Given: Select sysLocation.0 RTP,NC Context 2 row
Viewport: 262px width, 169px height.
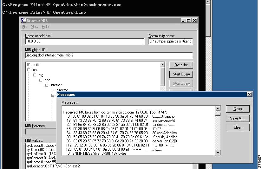Looking at the screenshot, I should [x=53, y=166].
